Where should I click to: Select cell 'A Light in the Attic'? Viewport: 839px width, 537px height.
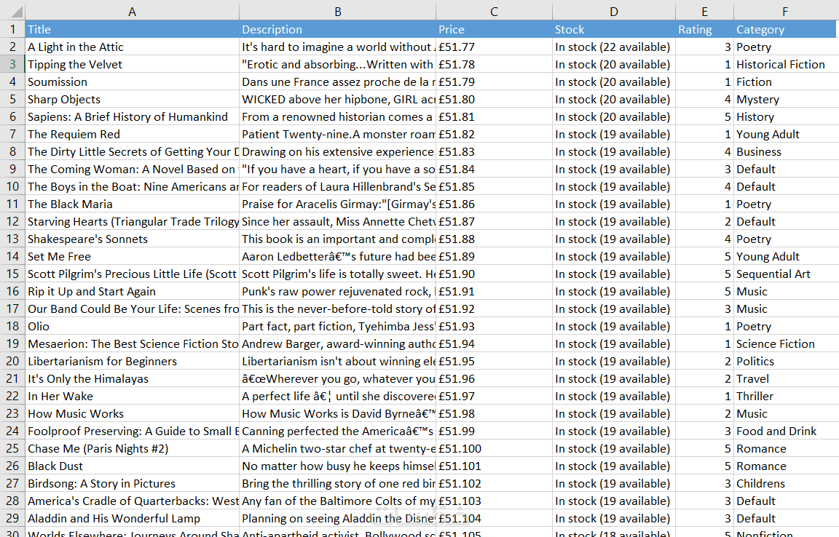[x=132, y=47]
